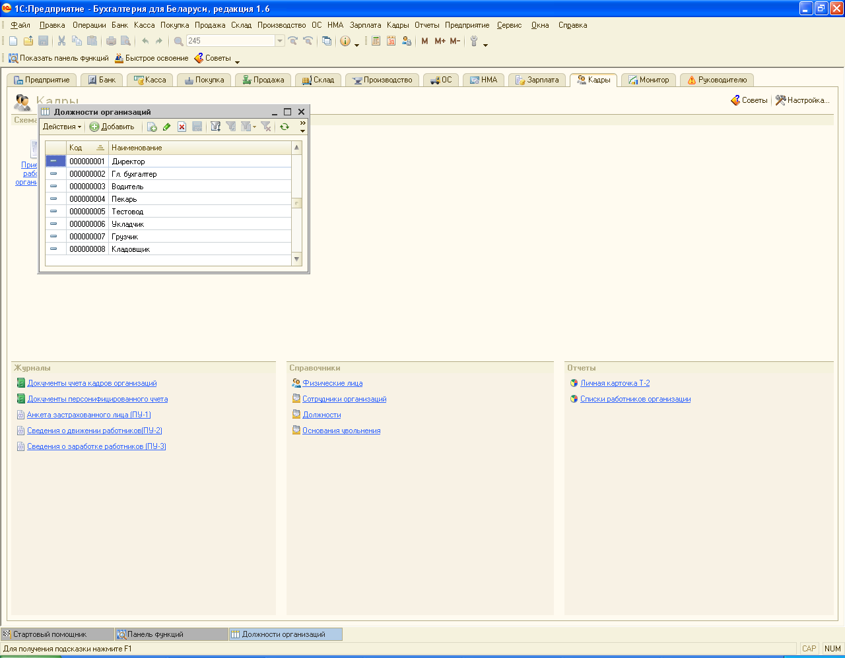The height and width of the screenshot is (658, 845).
Task: Click scroll-down arrow of positions list scrollbar
Action: coord(296,259)
